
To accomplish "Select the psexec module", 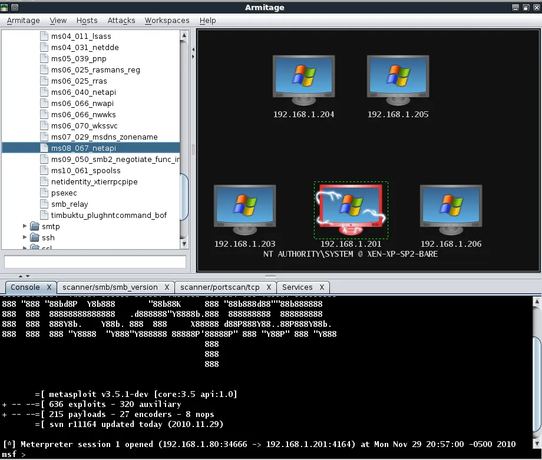I will 64,193.
